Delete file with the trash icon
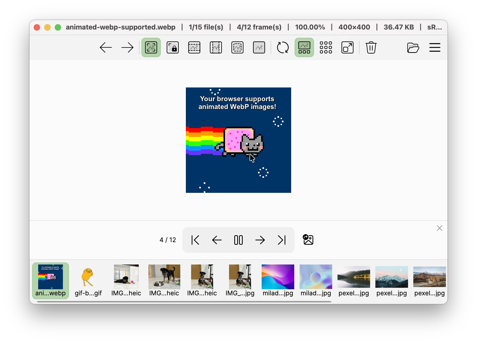Viewport: 477px width, 343px height. (371, 48)
